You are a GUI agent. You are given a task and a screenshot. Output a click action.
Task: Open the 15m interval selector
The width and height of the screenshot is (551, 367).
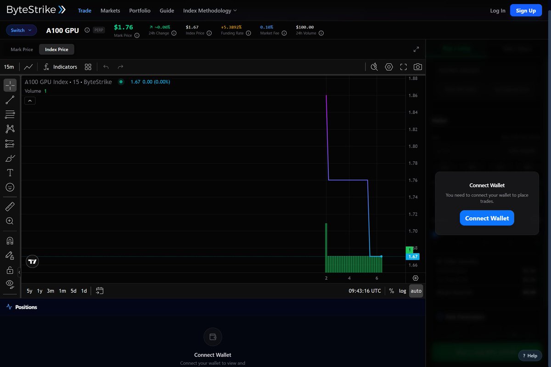click(9, 67)
